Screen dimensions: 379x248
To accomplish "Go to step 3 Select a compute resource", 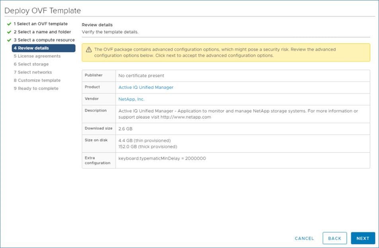I will (44, 40).
